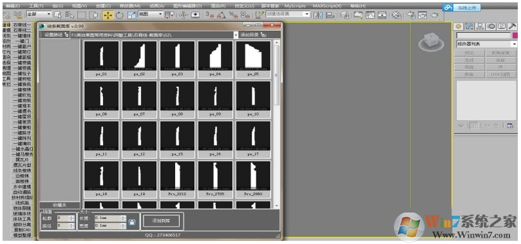Image resolution: width=521 pixels, height=244 pixels.
Task: Toggle the size lock icon
Action: [x=132, y=222]
